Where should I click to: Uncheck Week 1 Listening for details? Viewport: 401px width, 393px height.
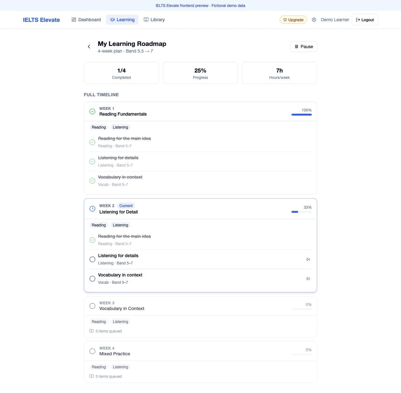[92, 162]
